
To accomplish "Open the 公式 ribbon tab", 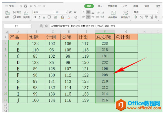I will [x=124, y=6].
